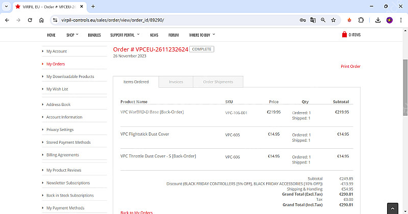Open the flame extension icon
Image resolution: width=408 pixels, height=214 pixels.
coord(349,20)
